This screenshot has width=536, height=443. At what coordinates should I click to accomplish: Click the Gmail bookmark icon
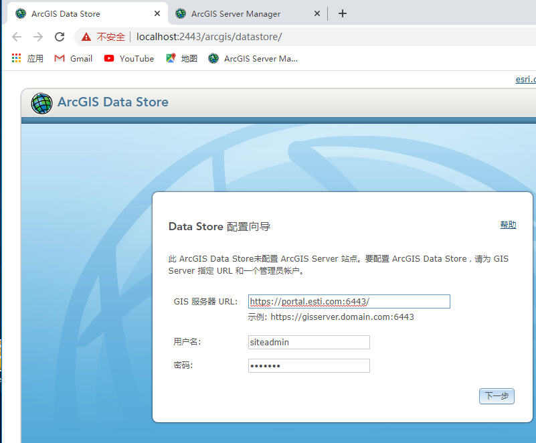[60, 58]
